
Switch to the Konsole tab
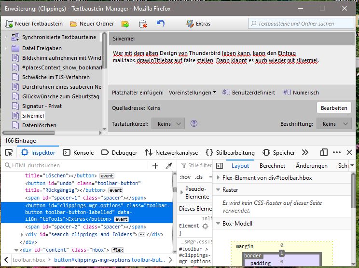[78, 153]
